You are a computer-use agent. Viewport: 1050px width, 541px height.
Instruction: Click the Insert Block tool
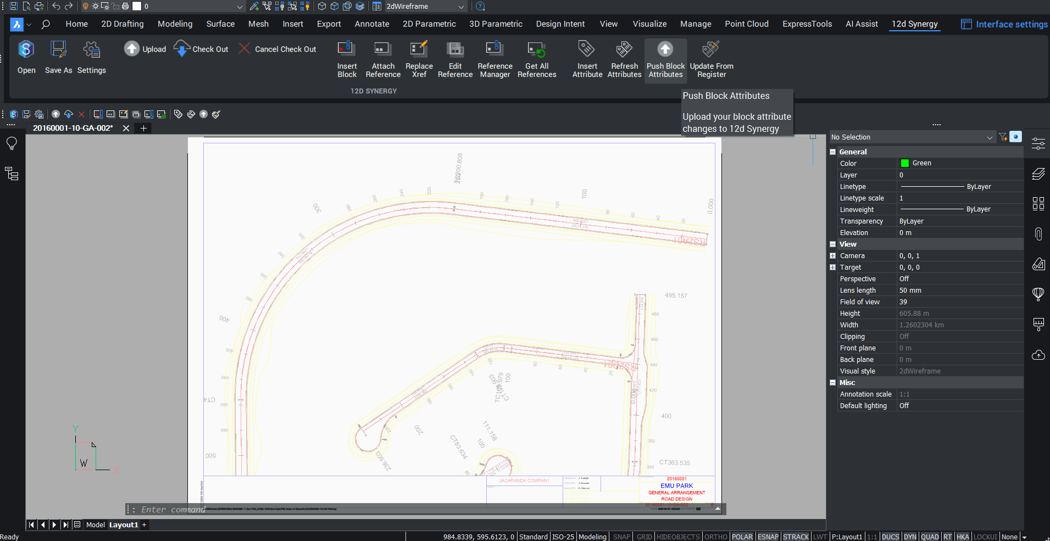point(347,59)
